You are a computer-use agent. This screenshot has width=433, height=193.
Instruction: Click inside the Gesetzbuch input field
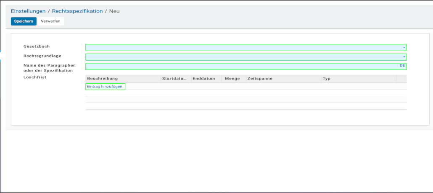(x=240, y=48)
